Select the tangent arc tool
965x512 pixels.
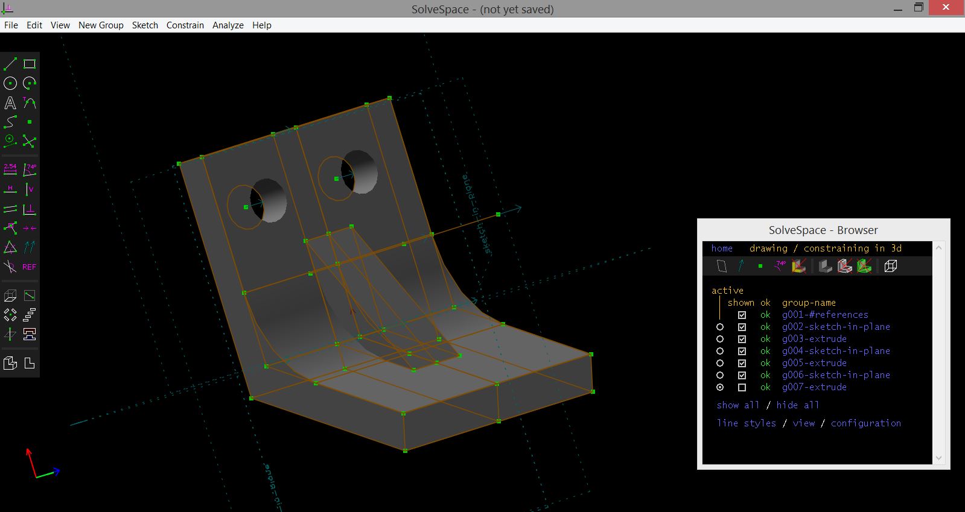(x=30, y=103)
